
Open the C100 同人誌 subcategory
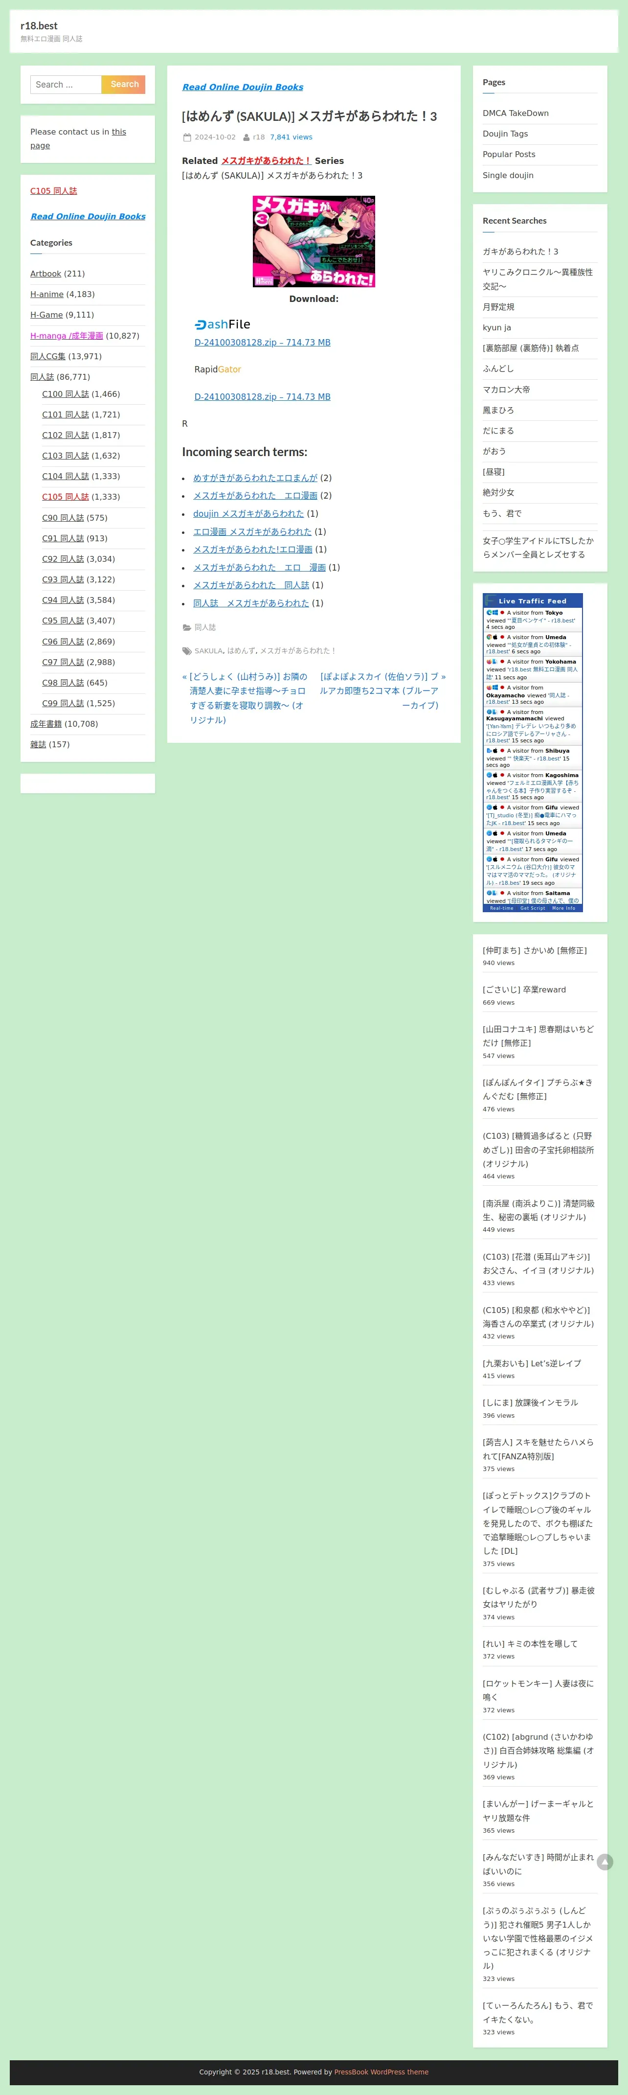point(66,394)
